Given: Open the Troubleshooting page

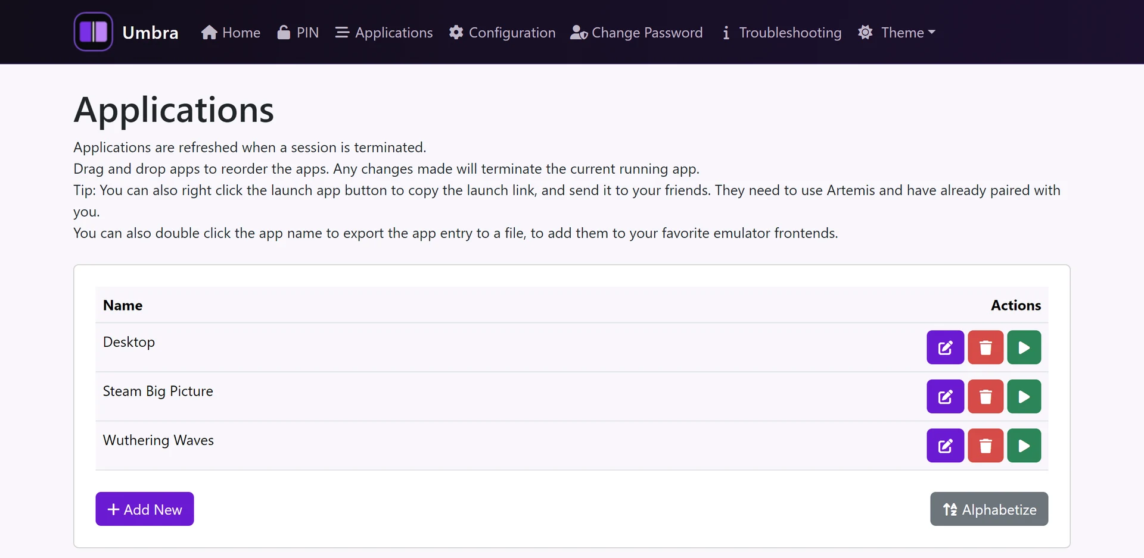Looking at the screenshot, I should [781, 33].
